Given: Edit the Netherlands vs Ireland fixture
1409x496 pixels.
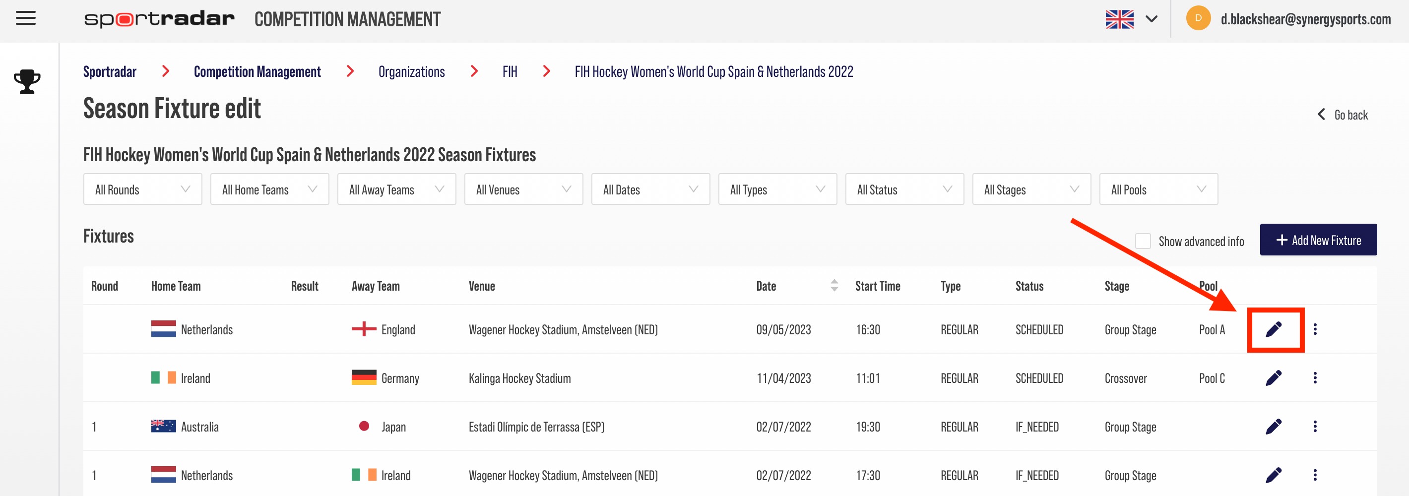Looking at the screenshot, I should [1274, 475].
